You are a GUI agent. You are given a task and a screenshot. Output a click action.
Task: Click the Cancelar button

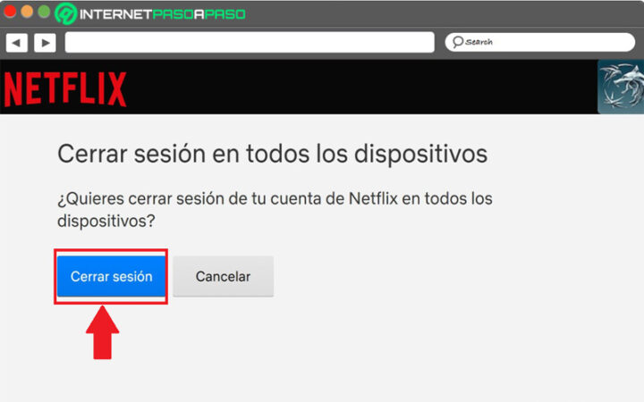click(x=223, y=276)
